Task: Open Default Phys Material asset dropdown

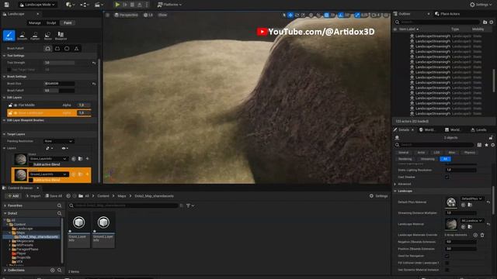Action: pos(471,198)
